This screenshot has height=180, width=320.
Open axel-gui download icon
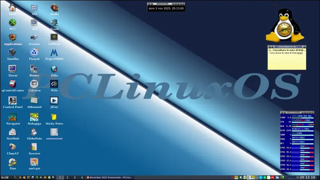[34, 162]
